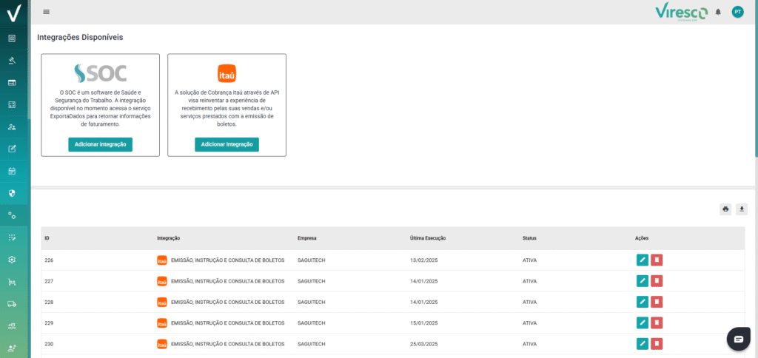Edit integration with ID 226
The image size is (758, 358).
point(642,260)
